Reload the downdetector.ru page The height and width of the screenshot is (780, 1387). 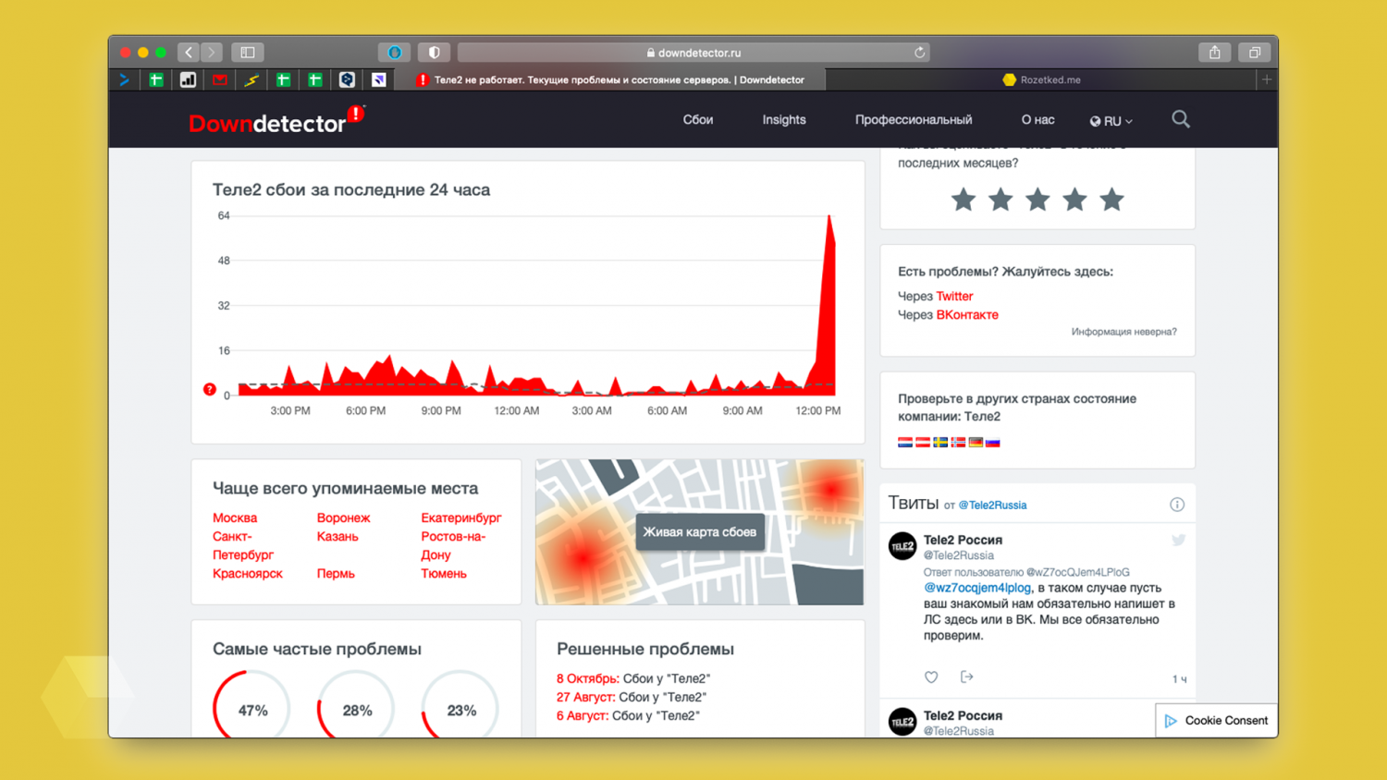click(x=919, y=53)
